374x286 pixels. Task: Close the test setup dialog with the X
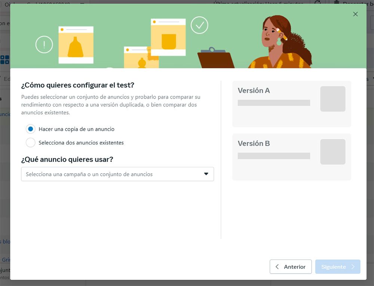pyautogui.click(x=355, y=14)
